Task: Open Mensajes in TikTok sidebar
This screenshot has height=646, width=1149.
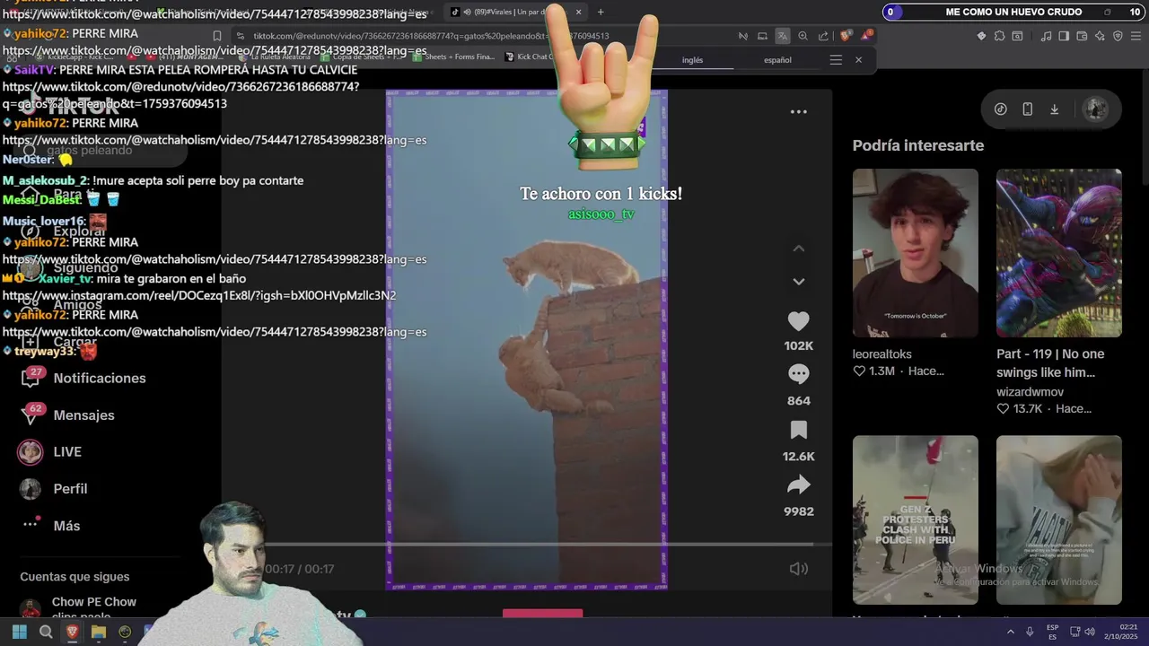Action: click(x=67, y=415)
